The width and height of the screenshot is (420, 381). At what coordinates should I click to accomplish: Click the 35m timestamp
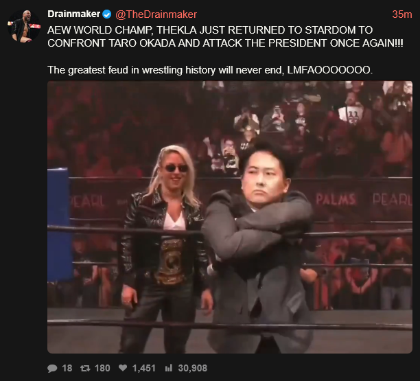pyautogui.click(x=402, y=14)
